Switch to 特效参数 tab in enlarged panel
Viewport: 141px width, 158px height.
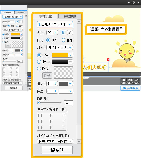pos(70,16)
